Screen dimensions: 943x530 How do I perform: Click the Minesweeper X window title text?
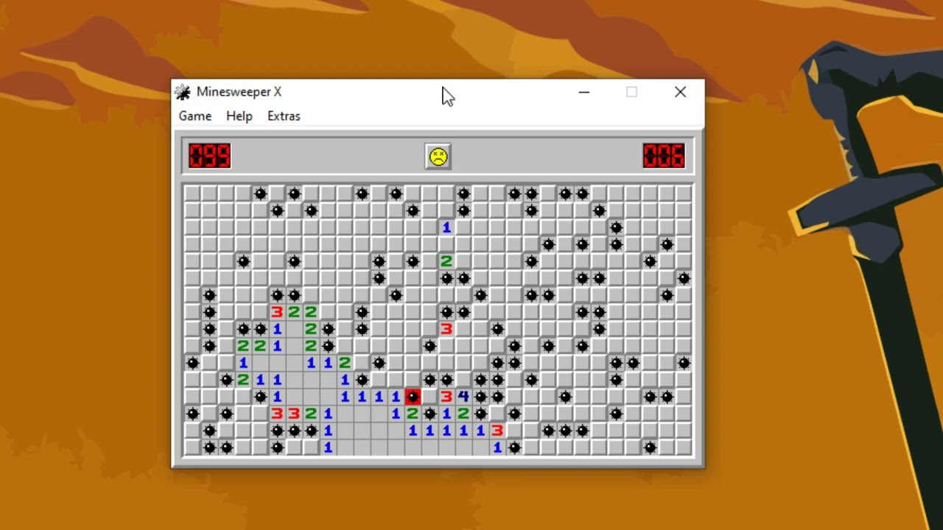pyautogui.click(x=239, y=92)
